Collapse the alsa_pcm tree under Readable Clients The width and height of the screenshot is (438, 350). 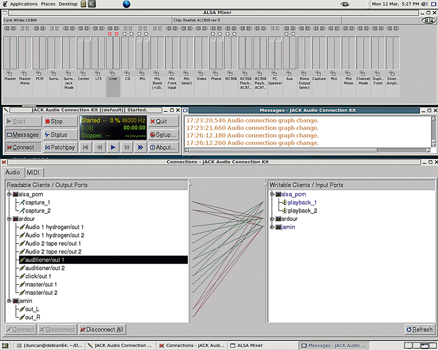[8, 194]
